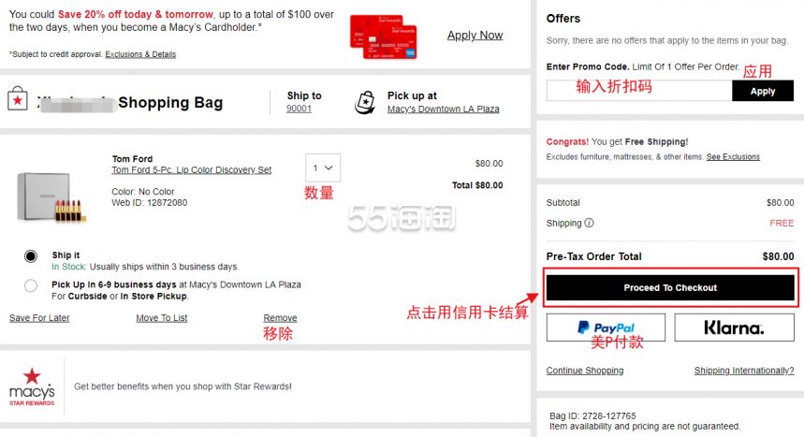Change the Ship to zip code 90001
Viewport: 804px width, 437px height.
299,109
